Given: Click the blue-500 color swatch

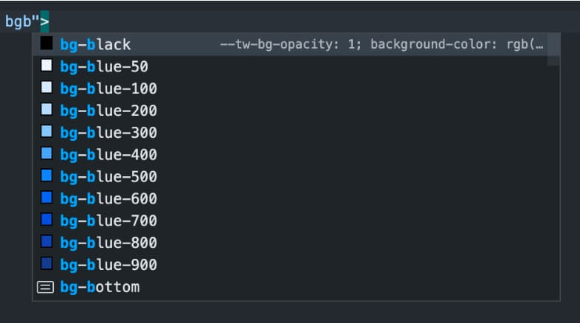Looking at the screenshot, I should click(46, 176).
